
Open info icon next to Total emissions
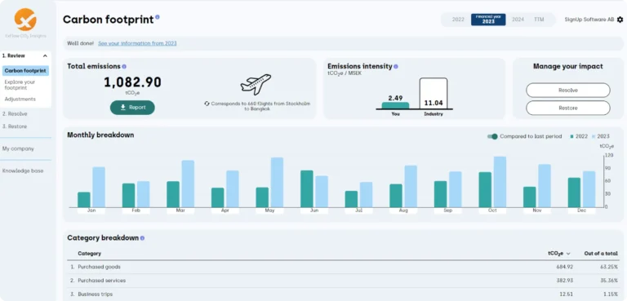pos(124,67)
